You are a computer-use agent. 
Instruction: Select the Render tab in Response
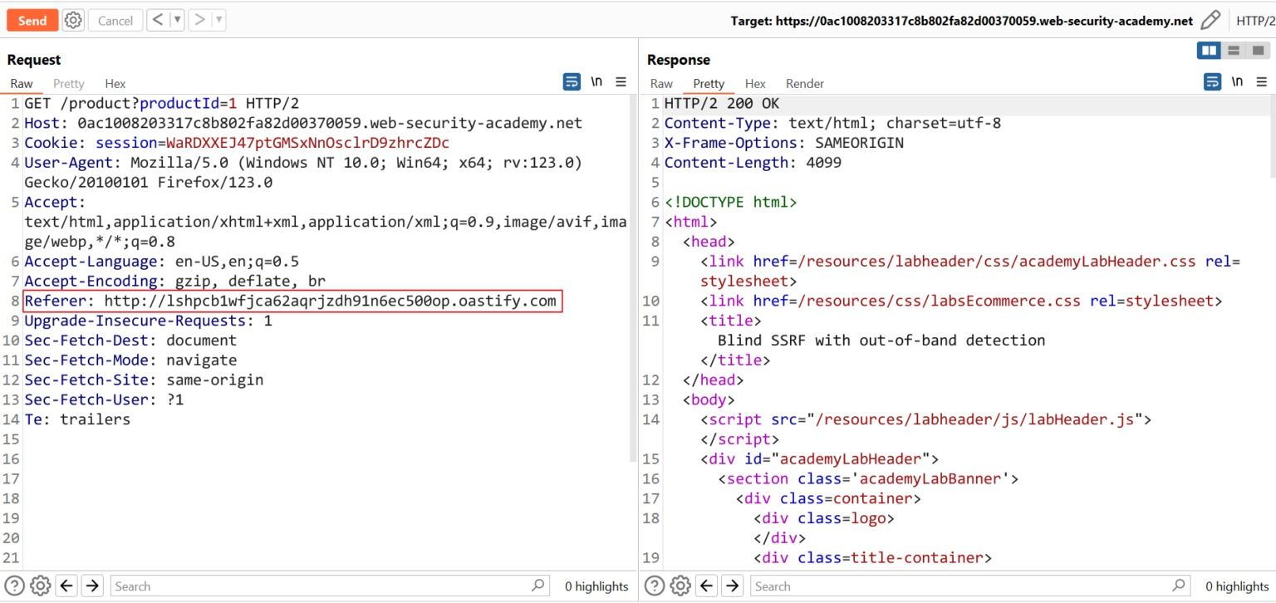coord(805,83)
